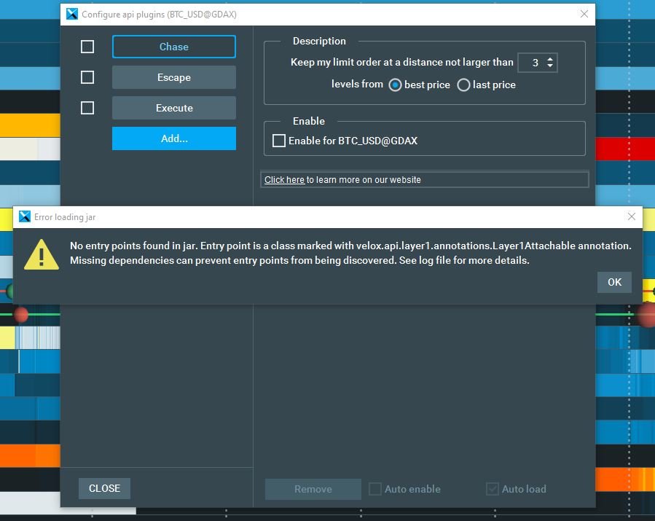Open the 'Click here' website link
655x521 pixels.
(x=284, y=180)
